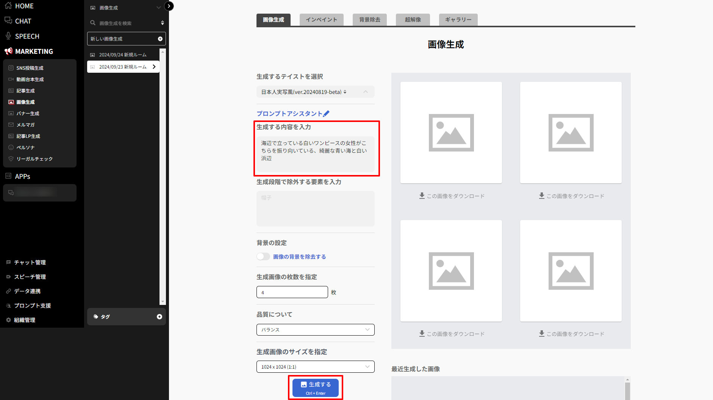Open the 2024/09/24 新規ルーム room
The height and width of the screenshot is (400, 713).
coord(123,55)
